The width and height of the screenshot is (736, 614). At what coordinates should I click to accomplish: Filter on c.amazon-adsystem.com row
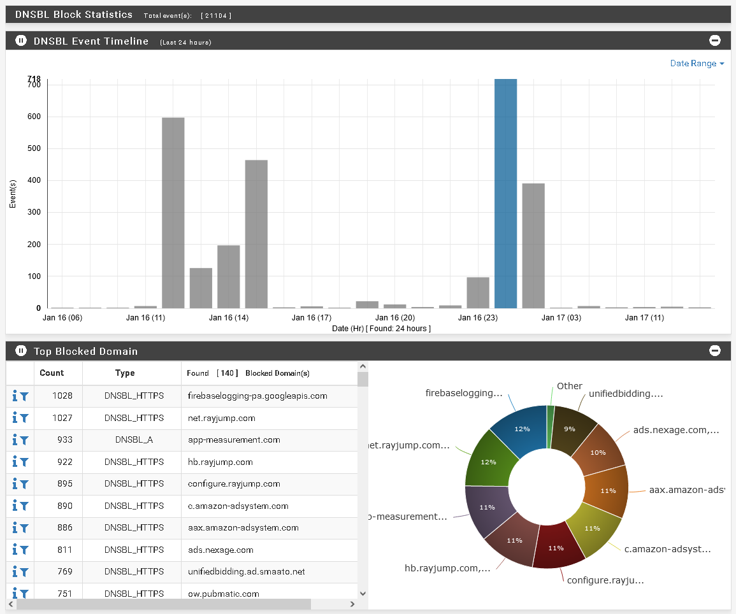point(24,506)
